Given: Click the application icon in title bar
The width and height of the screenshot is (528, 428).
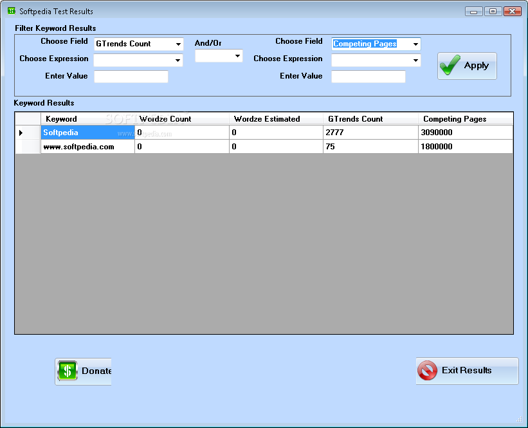Looking at the screenshot, I should click(x=12, y=11).
